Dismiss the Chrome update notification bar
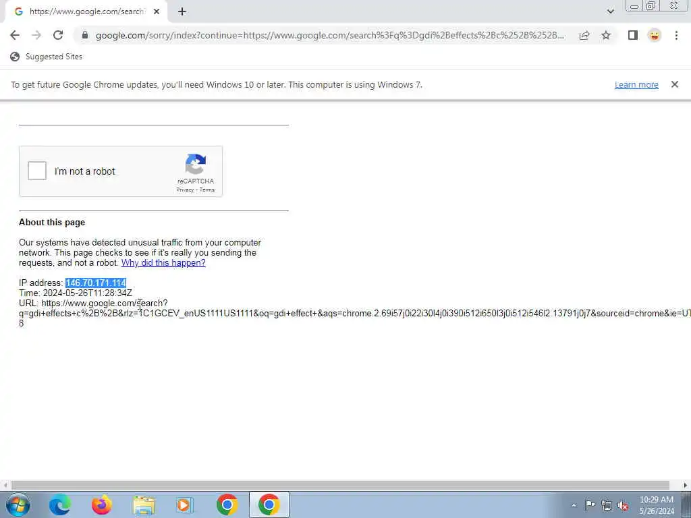The height and width of the screenshot is (518, 691). point(675,84)
